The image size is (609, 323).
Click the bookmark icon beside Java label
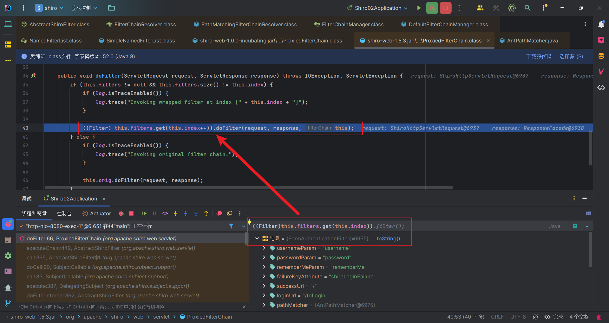(575, 226)
